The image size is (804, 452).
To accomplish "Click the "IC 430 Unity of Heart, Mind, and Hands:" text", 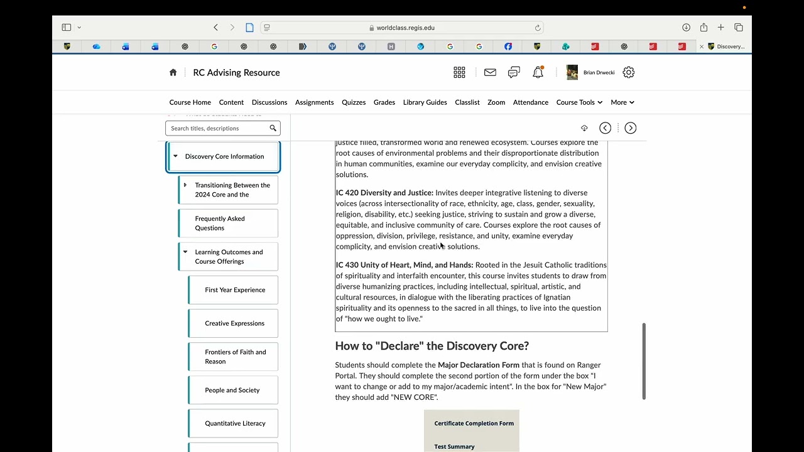I will pos(405,265).
